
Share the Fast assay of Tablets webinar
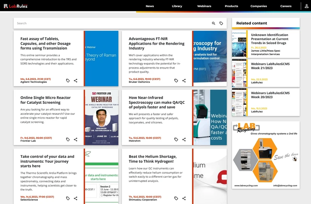(76, 81)
